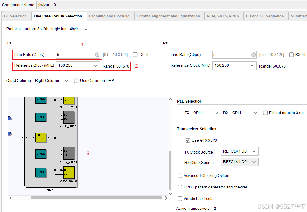Select the yellow QPLL block in diagram
307x212 pixels.
click(41, 138)
